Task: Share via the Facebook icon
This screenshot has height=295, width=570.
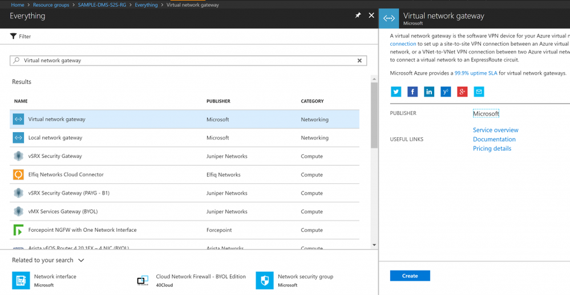Action: [x=412, y=92]
